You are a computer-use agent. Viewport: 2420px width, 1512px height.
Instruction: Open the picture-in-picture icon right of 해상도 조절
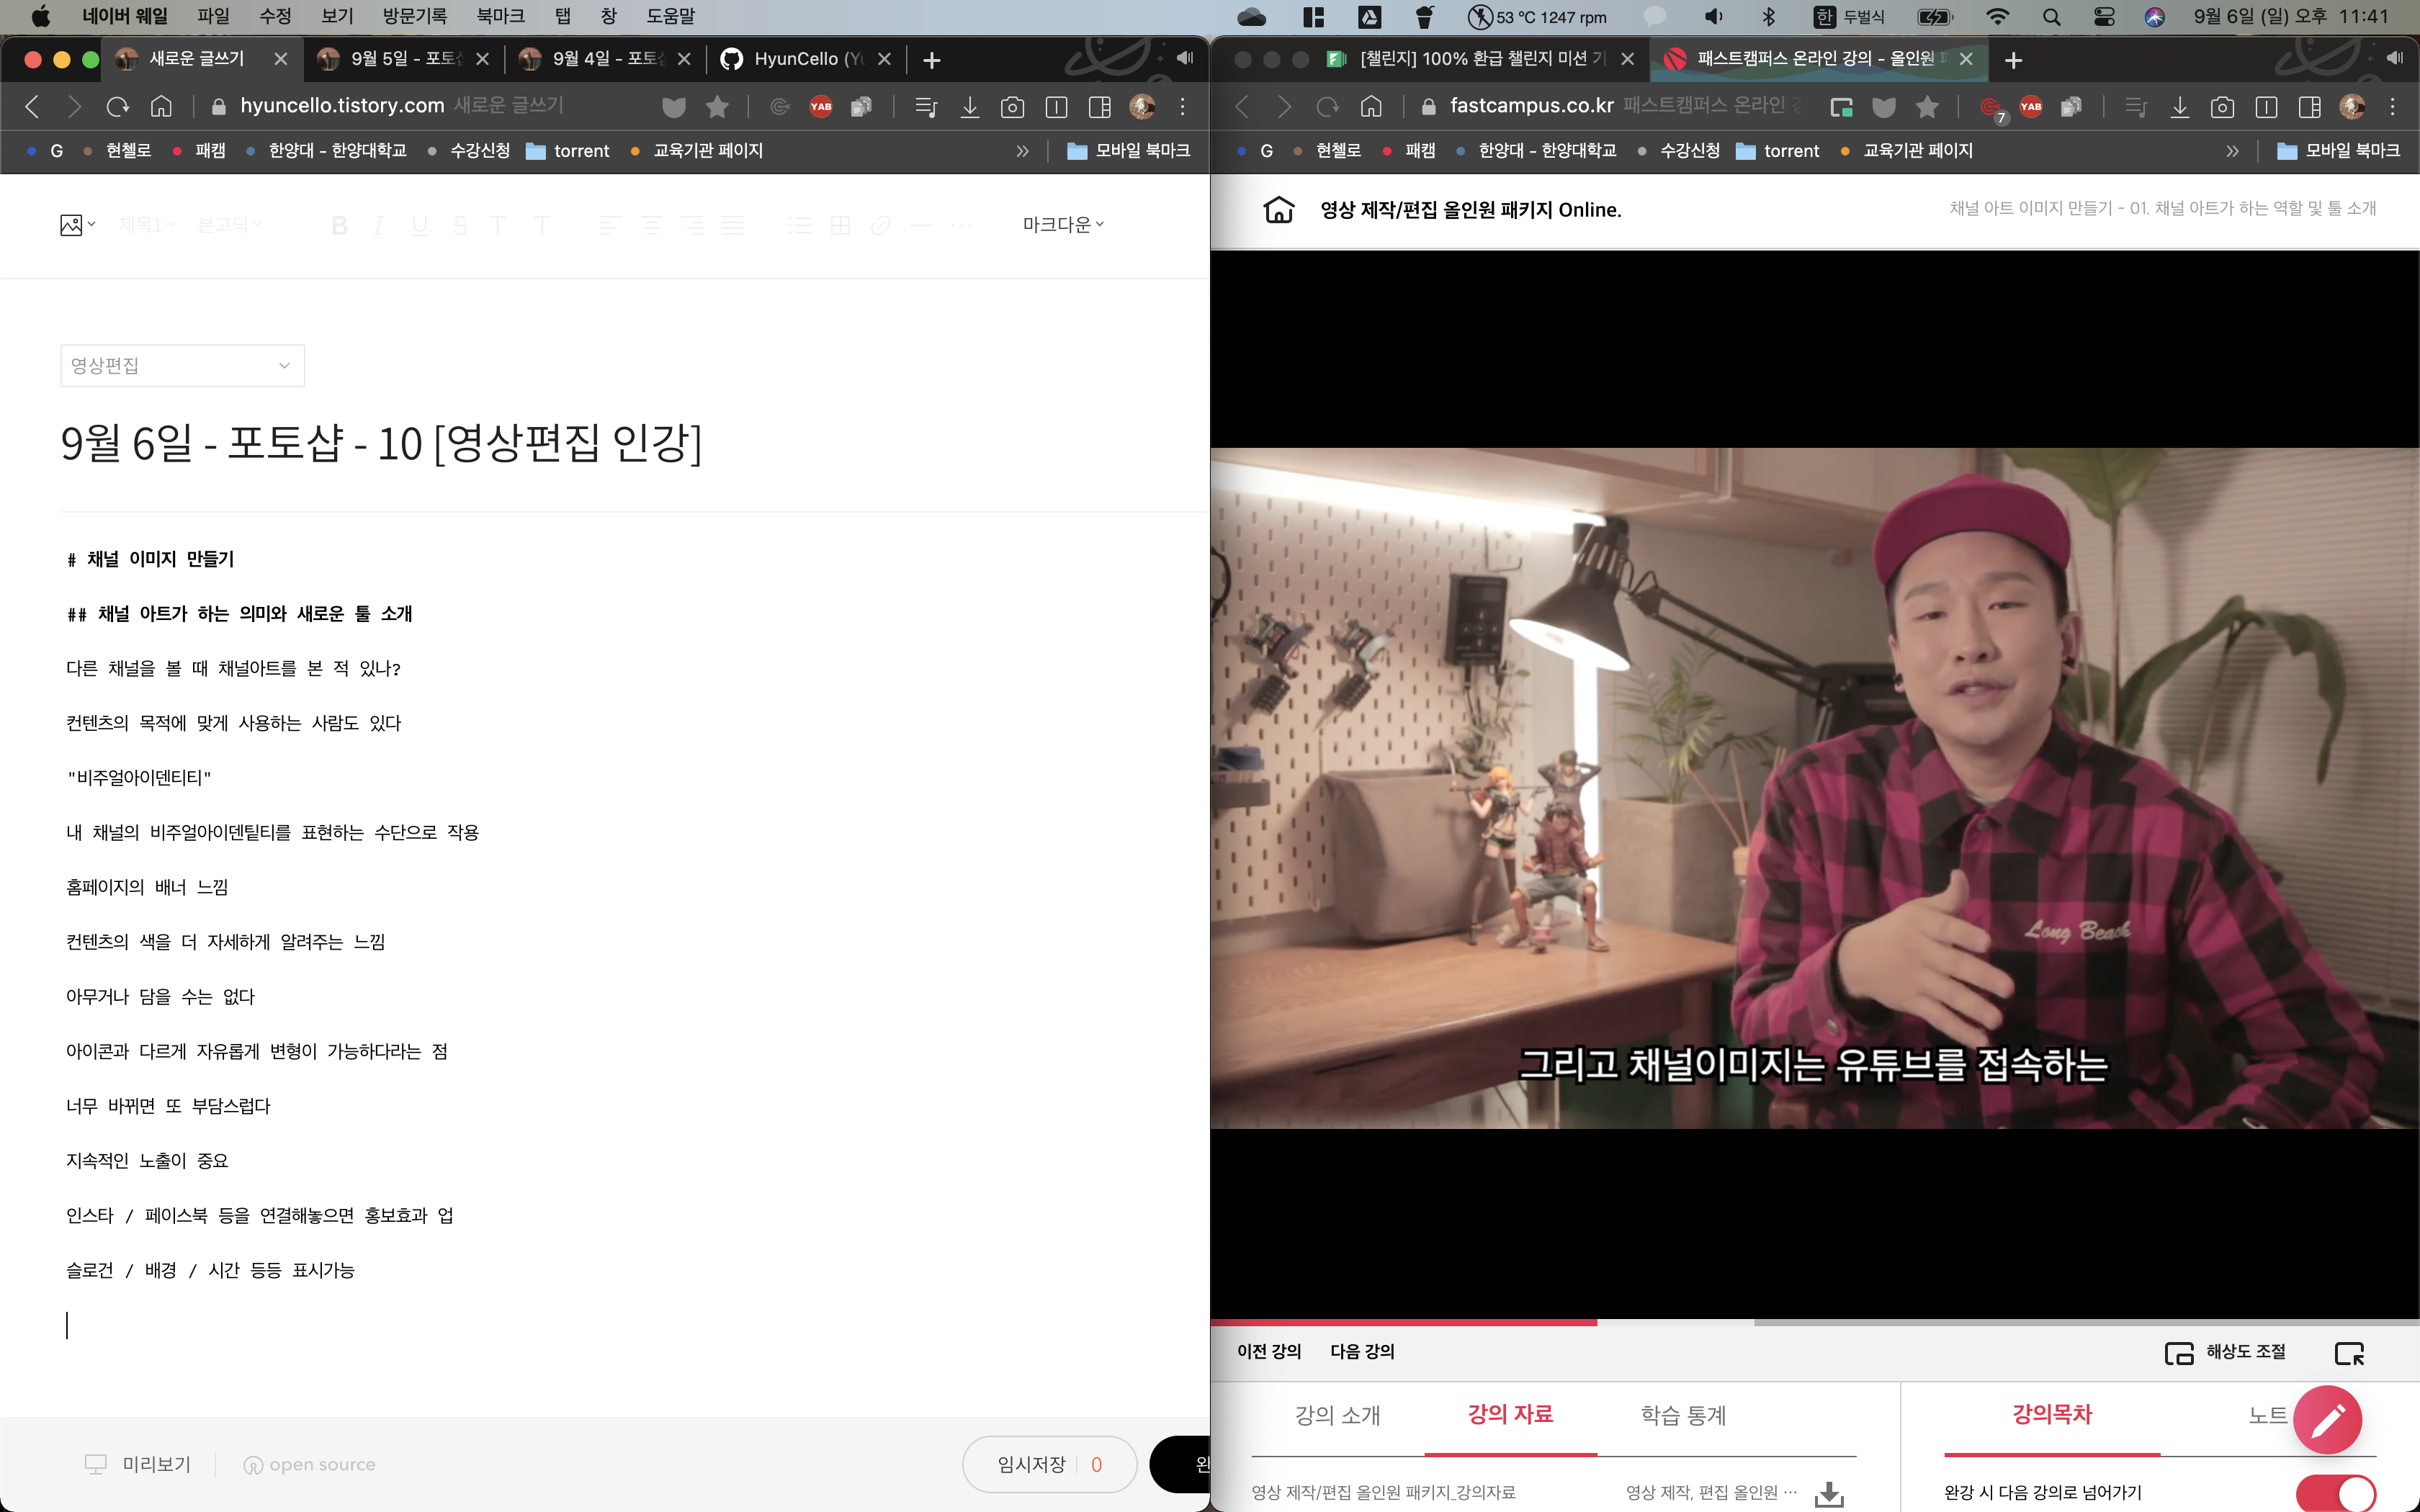click(x=2349, y=1353)
